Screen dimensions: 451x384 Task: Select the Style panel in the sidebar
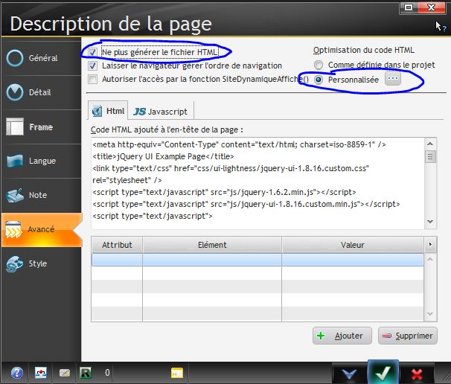click(x=39, y=263)
